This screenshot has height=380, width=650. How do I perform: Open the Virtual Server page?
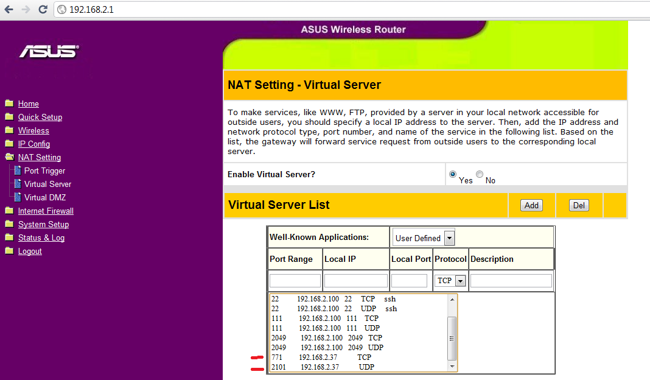click(47, 184)
